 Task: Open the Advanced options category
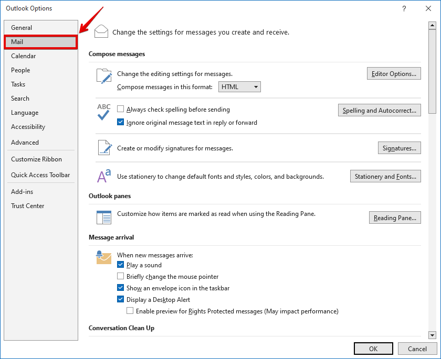pyautogui.click(x=41, y=143)
